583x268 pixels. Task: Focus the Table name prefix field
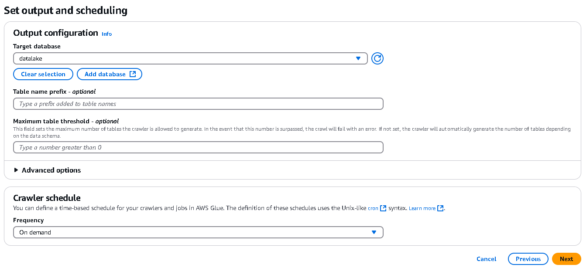coord(198,104)
